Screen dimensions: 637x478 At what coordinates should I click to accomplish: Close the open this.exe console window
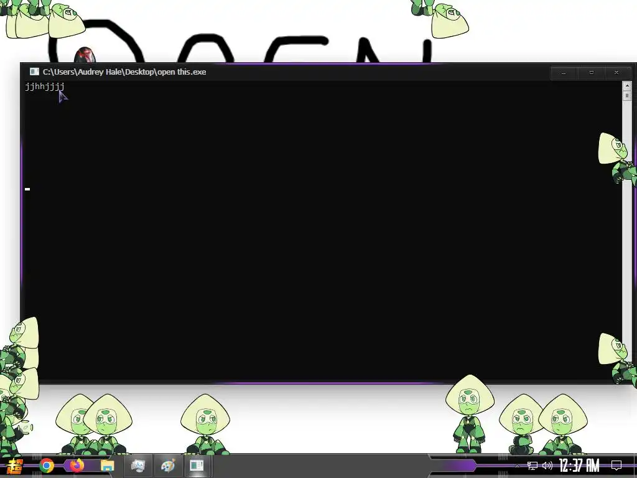[616, 73]
